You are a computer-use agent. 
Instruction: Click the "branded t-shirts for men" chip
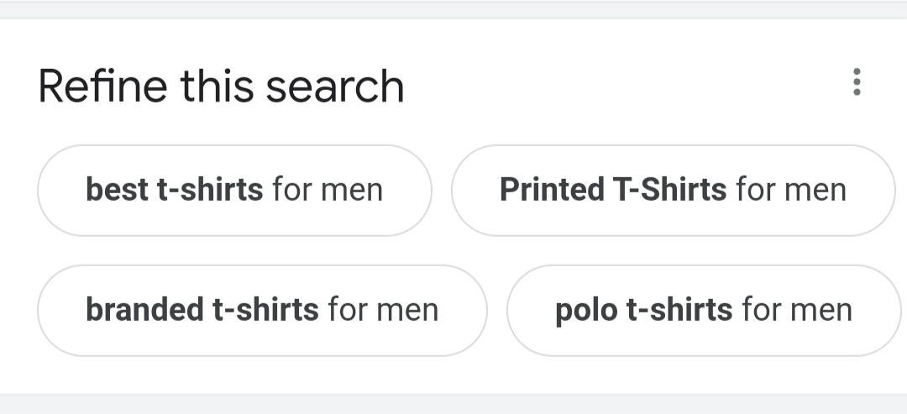coord(262,310)
